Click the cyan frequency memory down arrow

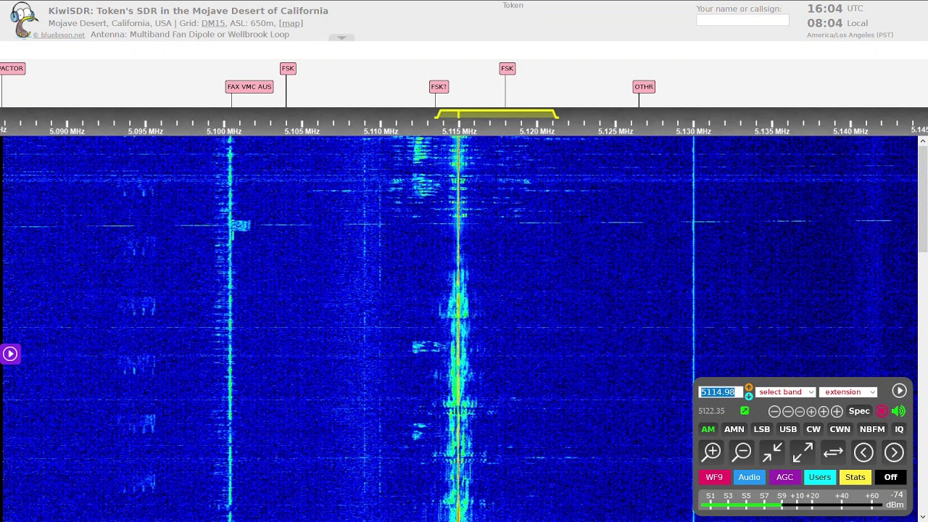(748, 396)
